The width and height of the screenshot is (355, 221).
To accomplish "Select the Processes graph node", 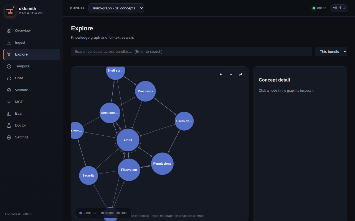I will pos(145,91).
